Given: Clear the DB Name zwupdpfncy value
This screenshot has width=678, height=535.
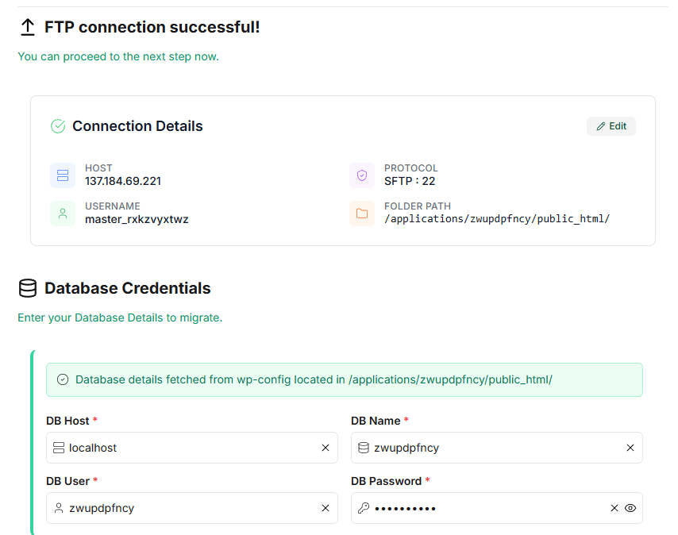Looking at the screenshot, I should [630, 447].
